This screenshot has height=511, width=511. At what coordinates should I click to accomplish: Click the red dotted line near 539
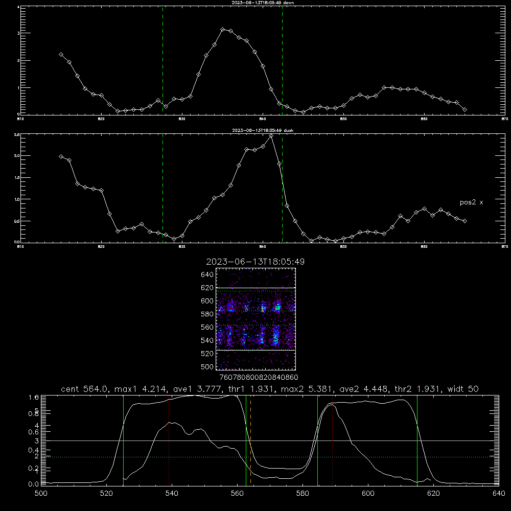pyautogui.click(x=169, y=440)
